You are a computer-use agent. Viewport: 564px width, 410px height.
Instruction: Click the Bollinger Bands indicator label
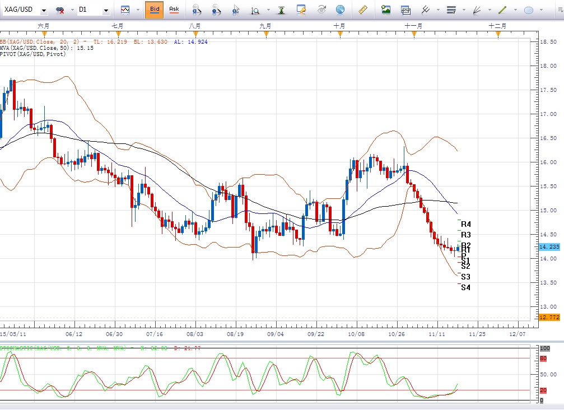(104, 41)
